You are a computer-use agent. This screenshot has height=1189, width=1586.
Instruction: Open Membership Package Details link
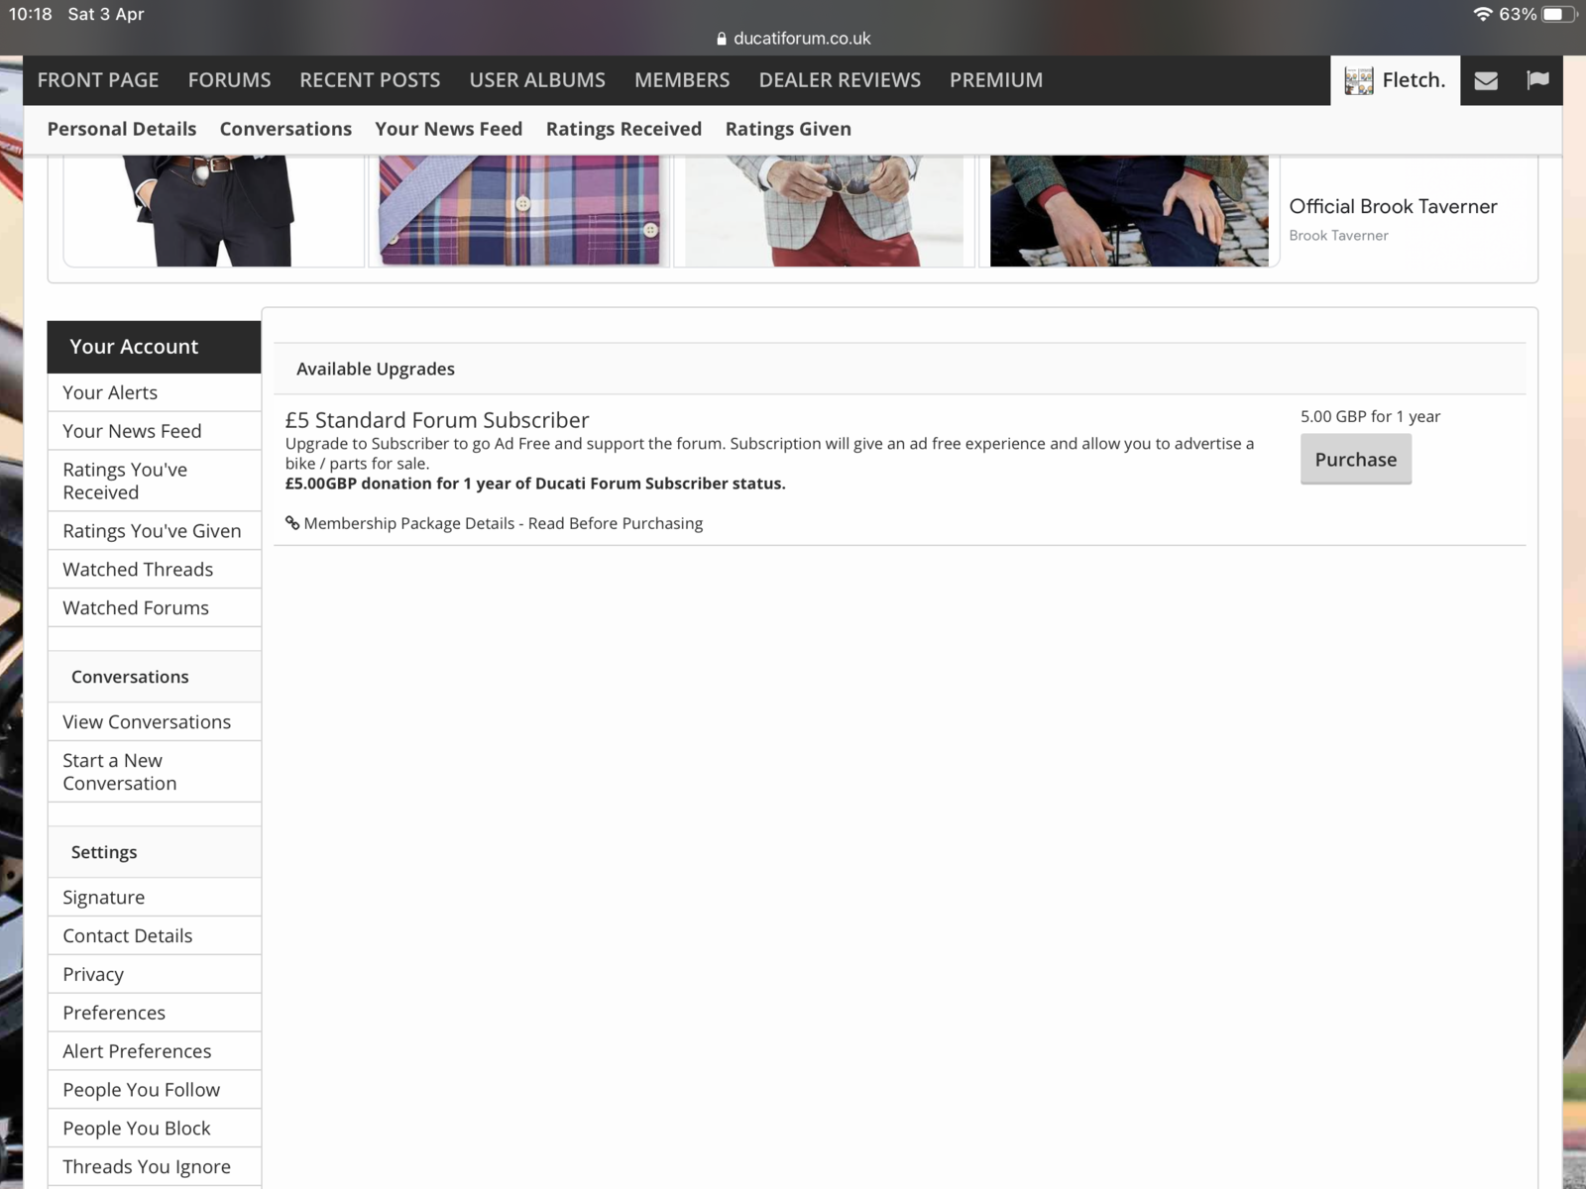tap(503, 523)
